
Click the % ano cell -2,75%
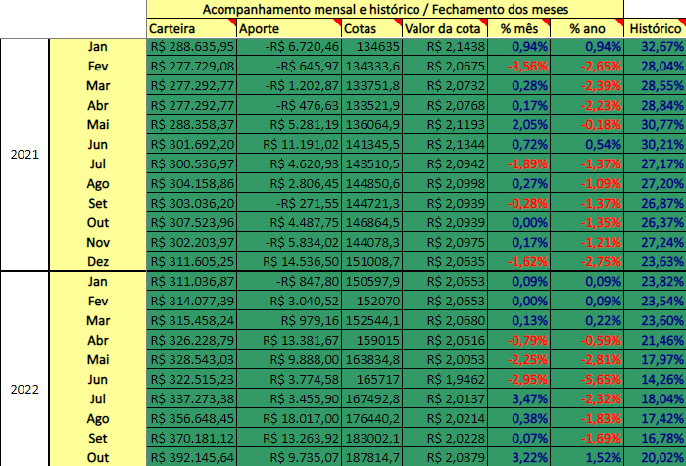point(587,261)
